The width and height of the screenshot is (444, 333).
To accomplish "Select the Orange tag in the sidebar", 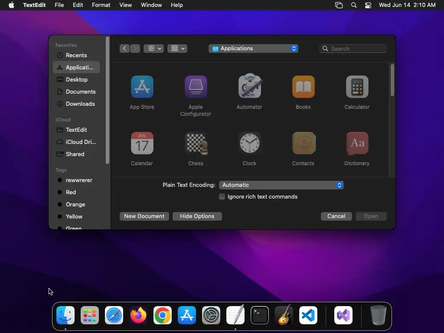I will (x=76, y=205).
